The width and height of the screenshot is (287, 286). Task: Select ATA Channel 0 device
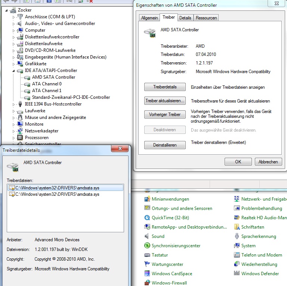(47, 84)
